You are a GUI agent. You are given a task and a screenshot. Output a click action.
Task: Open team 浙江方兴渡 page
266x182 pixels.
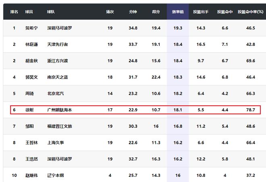point(57,61)
